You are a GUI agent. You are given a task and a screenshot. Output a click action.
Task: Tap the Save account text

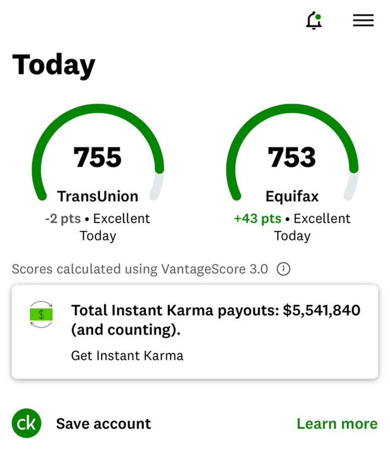click(103, 424)
